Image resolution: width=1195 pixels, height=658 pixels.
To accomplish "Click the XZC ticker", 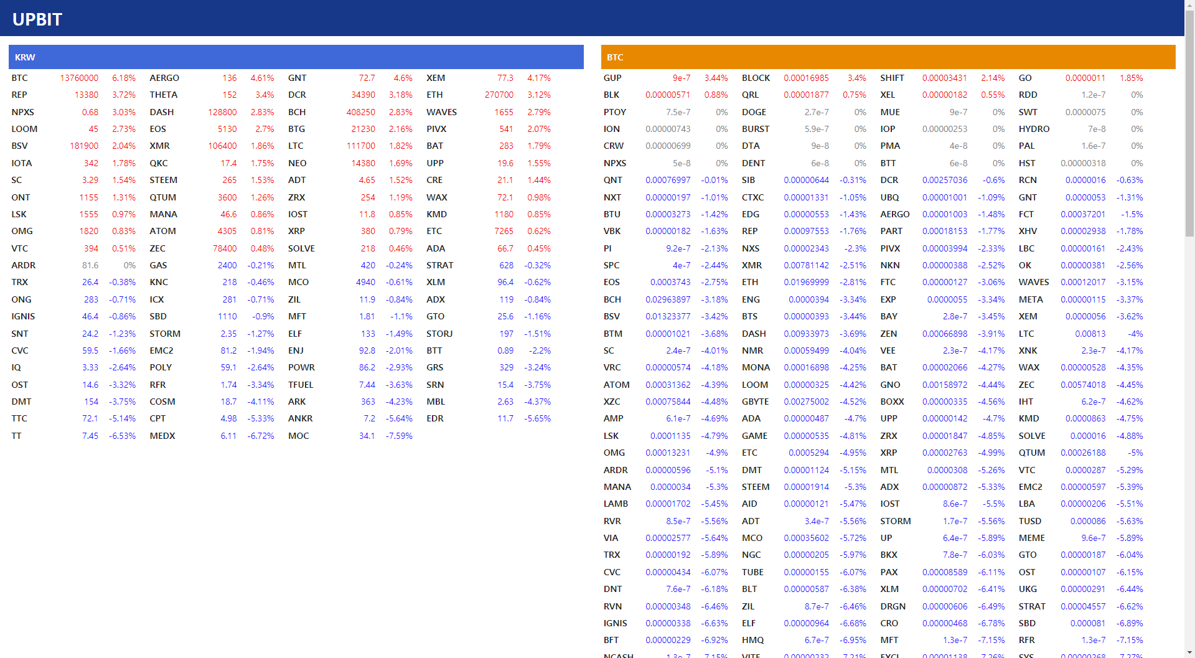I will [x=612, y=402].
